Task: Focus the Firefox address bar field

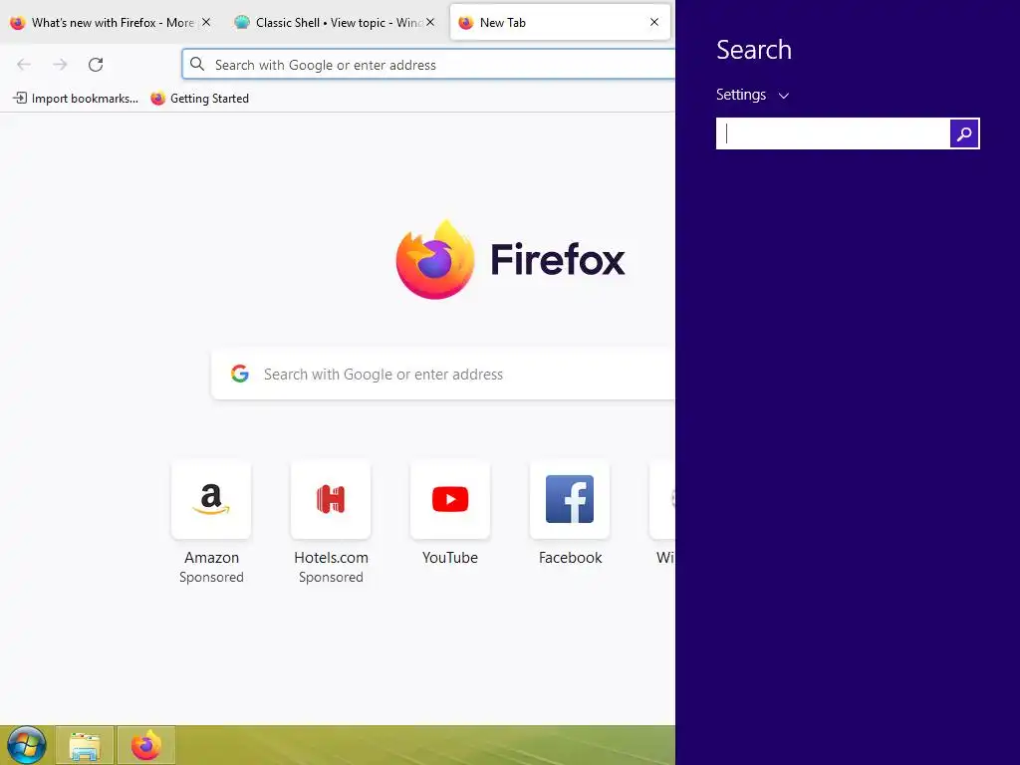Action: (x=428, y=65)
